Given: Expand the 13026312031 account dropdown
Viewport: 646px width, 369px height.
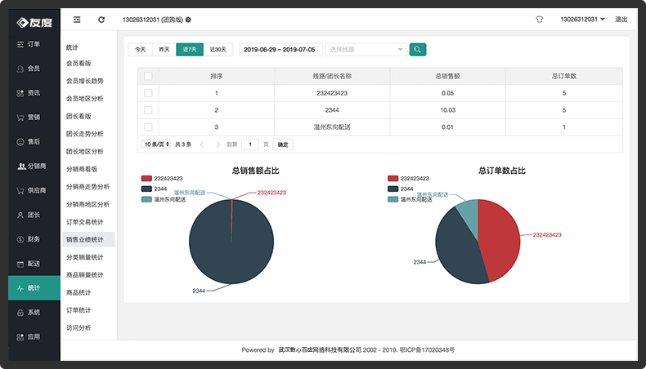Looking at the screenshot, I should pos(582,20).
